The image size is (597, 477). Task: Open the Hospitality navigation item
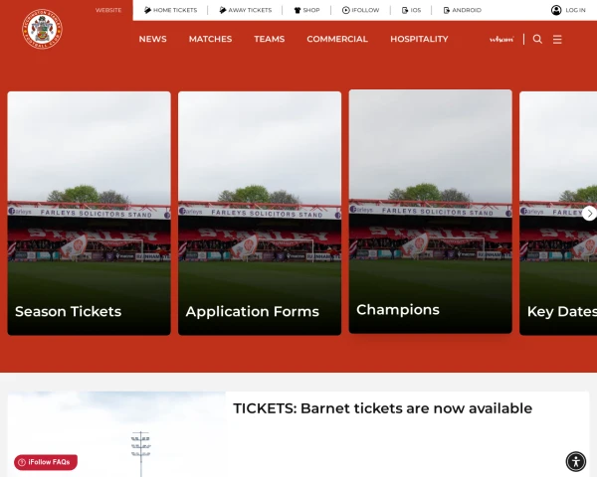tap(419, 39)
